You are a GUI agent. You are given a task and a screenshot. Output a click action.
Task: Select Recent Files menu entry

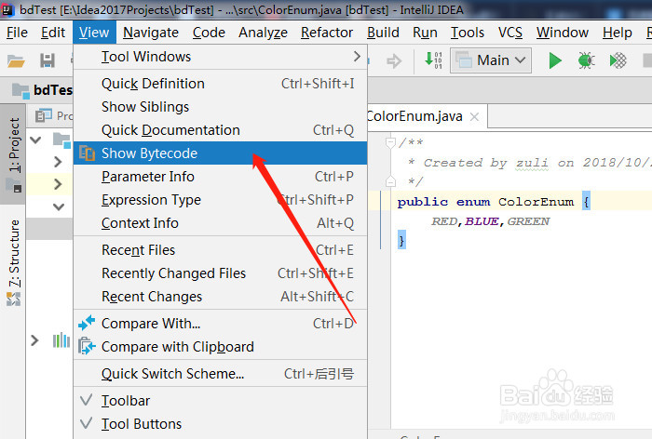click(x=221, y=250)
